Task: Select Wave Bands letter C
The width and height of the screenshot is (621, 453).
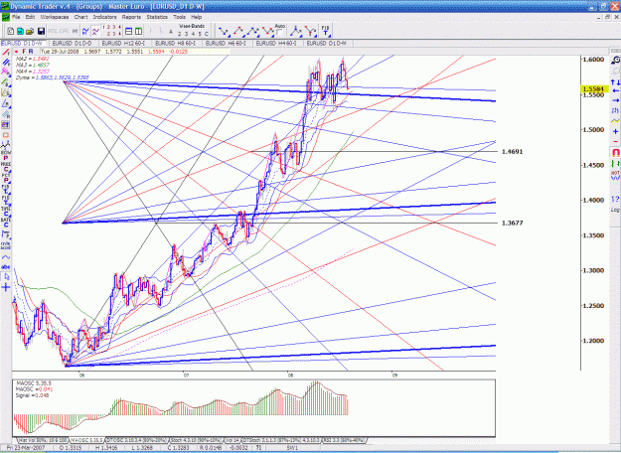Action: [207, 34]
